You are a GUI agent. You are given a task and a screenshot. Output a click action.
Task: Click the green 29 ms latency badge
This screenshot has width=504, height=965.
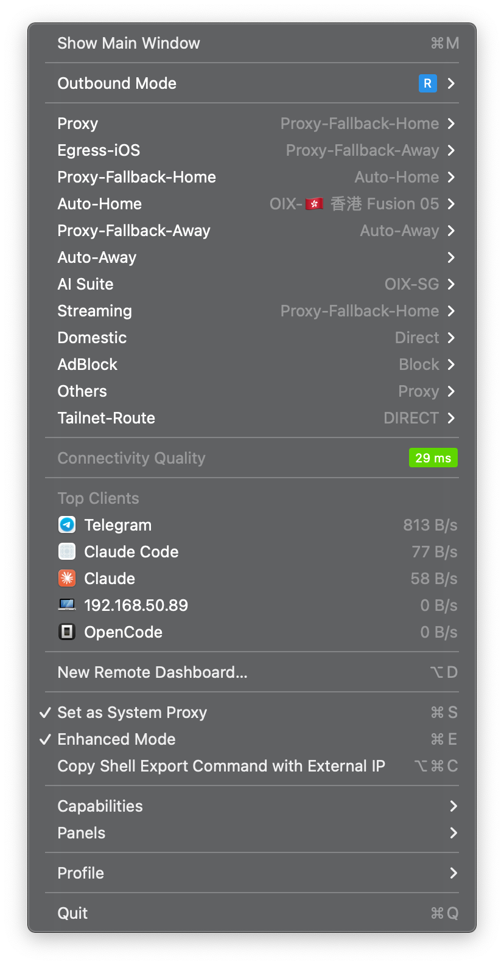[x=433, y=458]
